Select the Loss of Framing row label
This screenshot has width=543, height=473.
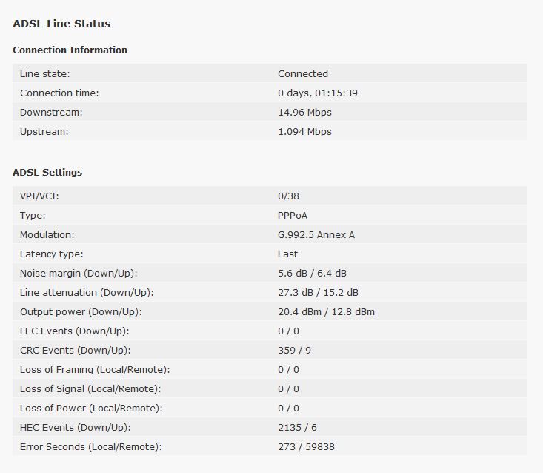(95, 370)
